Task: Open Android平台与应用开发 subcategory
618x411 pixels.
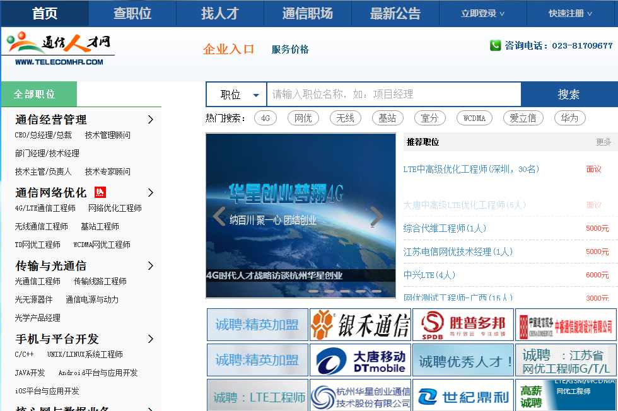Action: tap(98, 373)
